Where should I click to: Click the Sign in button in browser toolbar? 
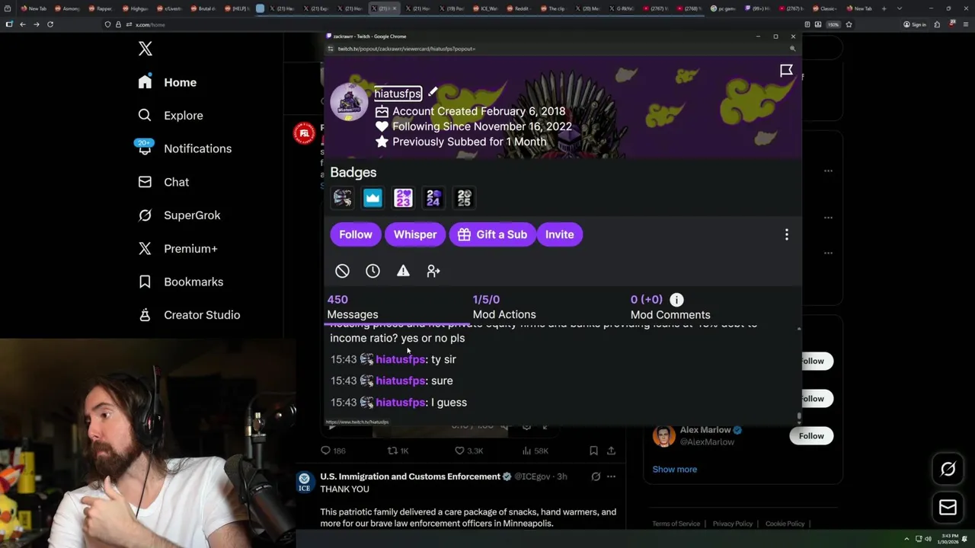click(914, 24)
